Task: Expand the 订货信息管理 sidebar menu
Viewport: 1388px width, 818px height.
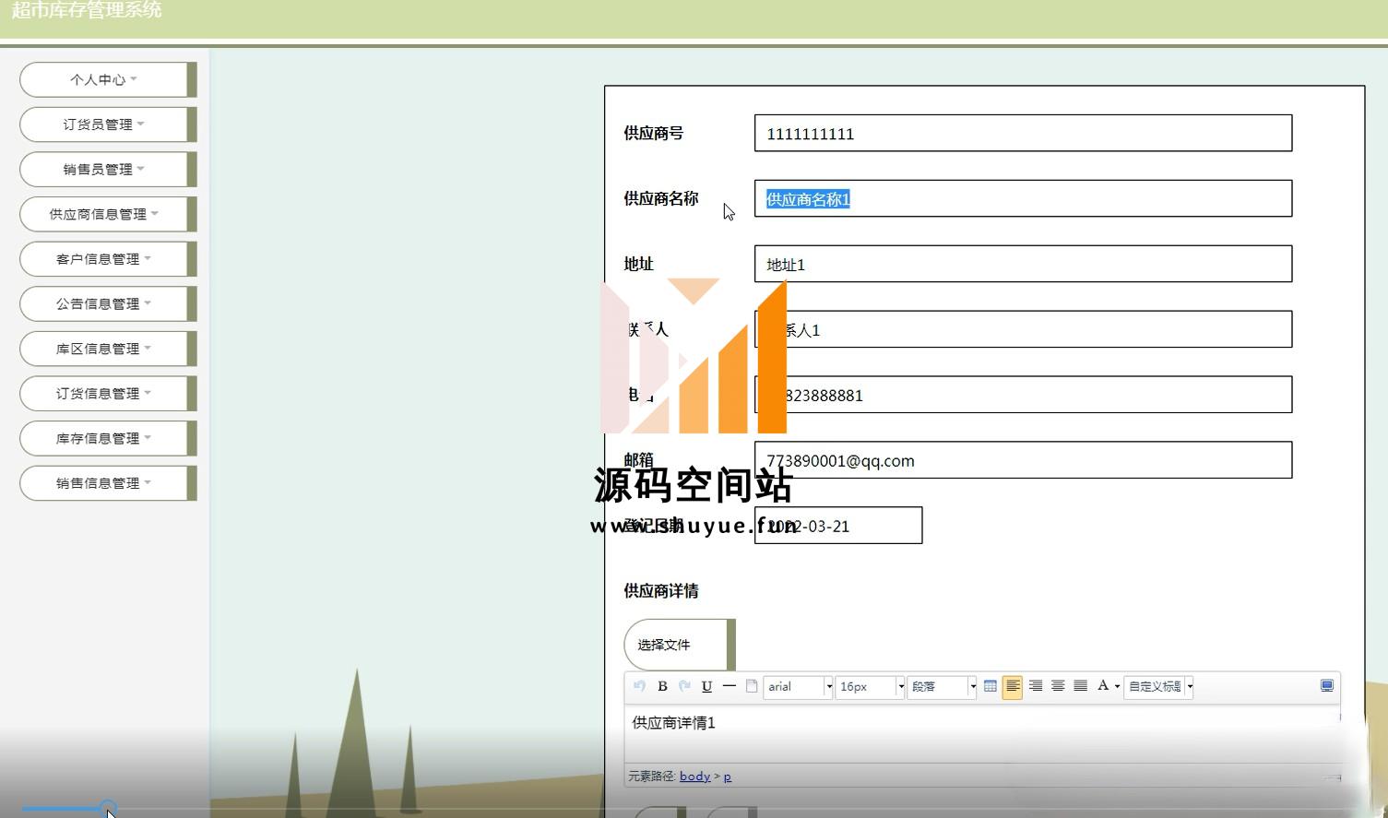Action: pos(108,393)
